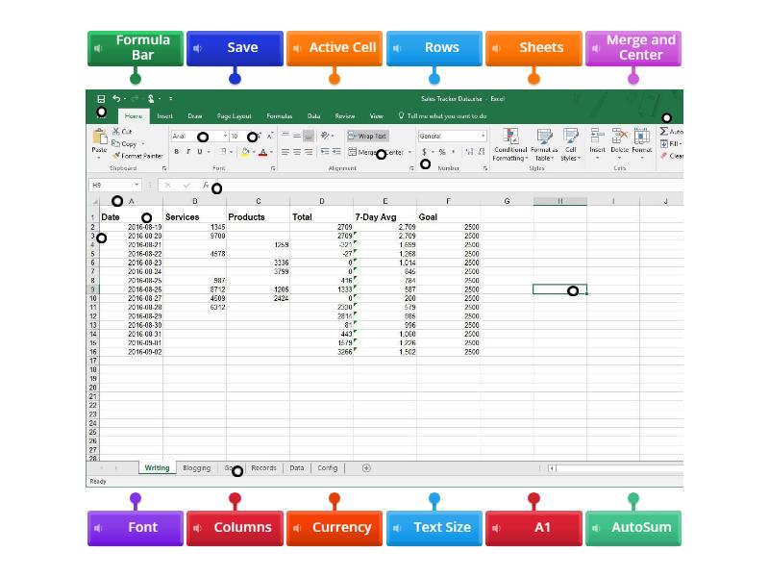Toggle Wrap Text
This screenshot has width=769, height=577.
point(367,137)
